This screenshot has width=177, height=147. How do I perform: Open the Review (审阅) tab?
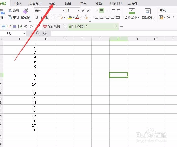(x=83, y=3)
